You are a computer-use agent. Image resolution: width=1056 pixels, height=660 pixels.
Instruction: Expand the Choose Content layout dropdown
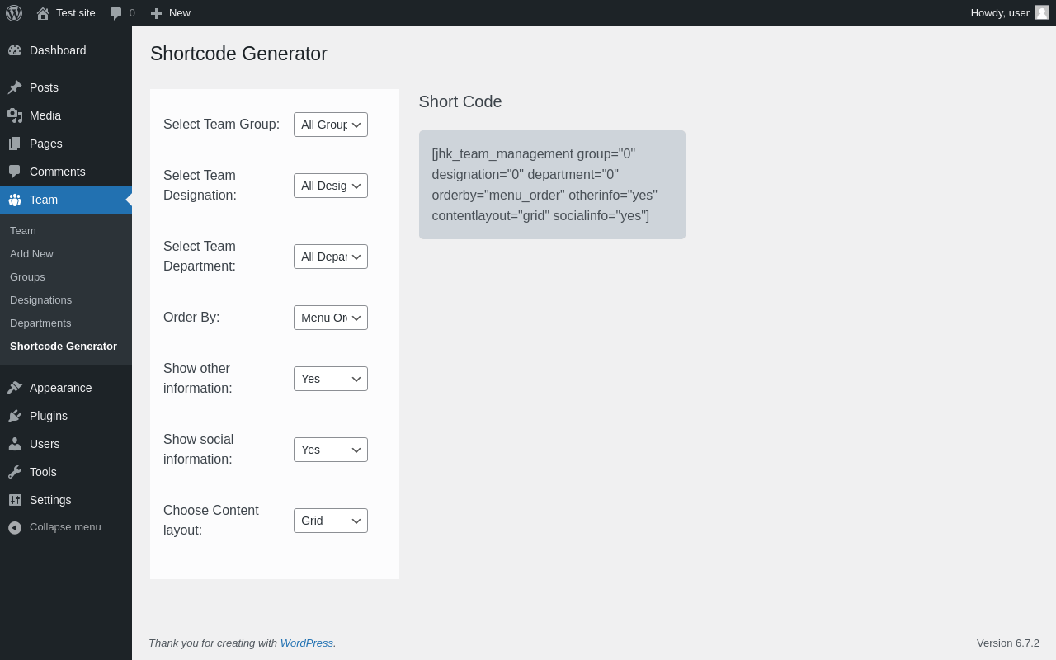(330, 521)
